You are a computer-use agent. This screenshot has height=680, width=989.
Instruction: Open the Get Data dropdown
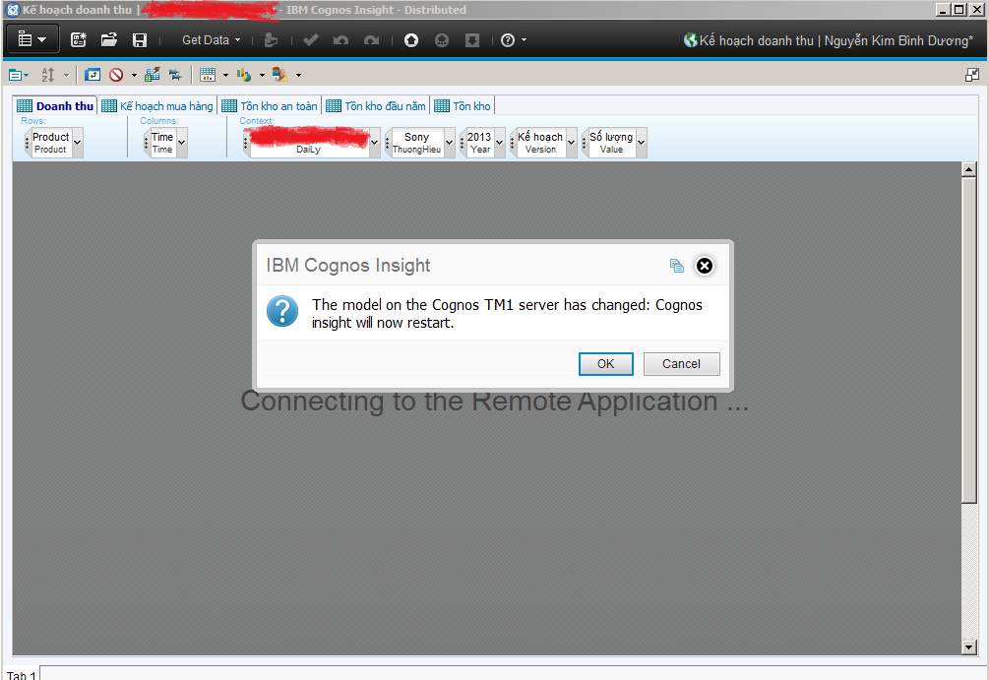[x=212, y=40]
